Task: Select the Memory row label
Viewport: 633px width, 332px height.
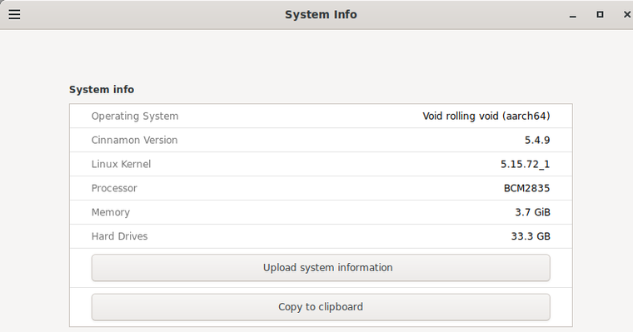Action: [111, 212]
